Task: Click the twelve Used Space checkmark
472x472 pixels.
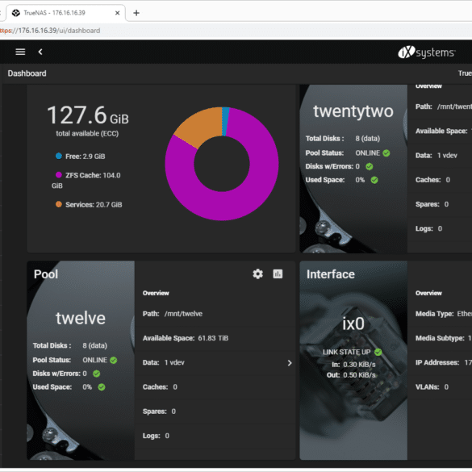Action: tap(102, 387)
